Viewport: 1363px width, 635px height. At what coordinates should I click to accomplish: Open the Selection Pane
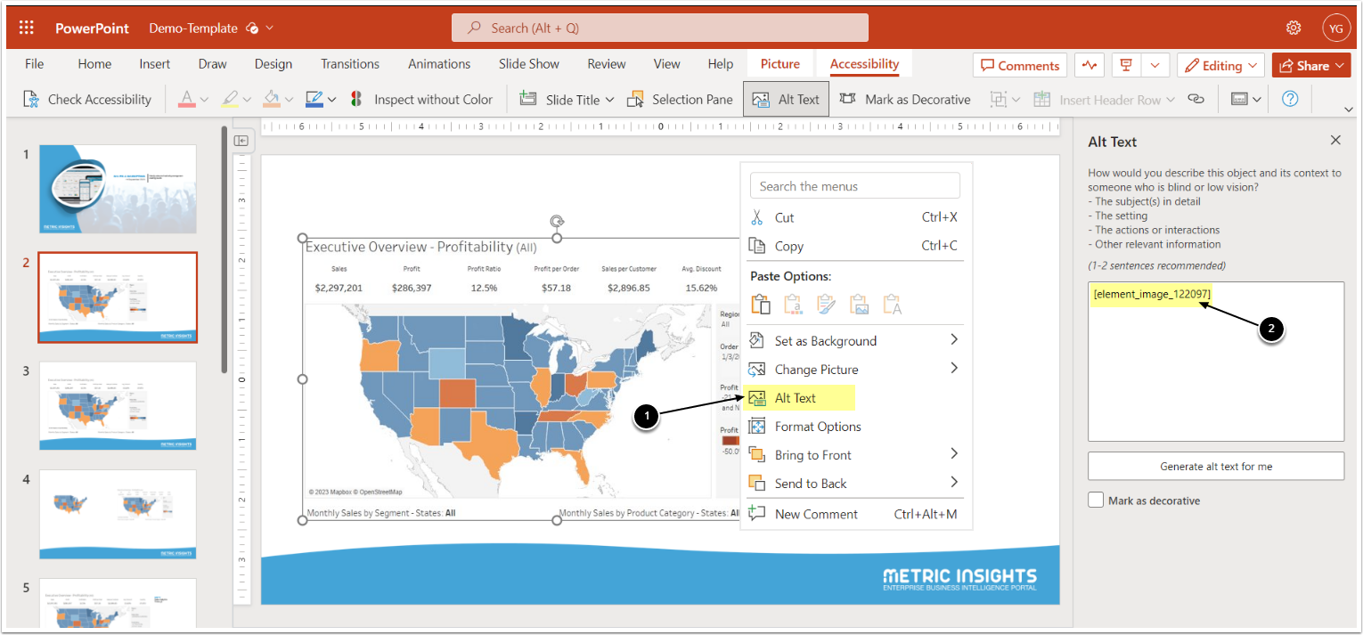[681, 100]
